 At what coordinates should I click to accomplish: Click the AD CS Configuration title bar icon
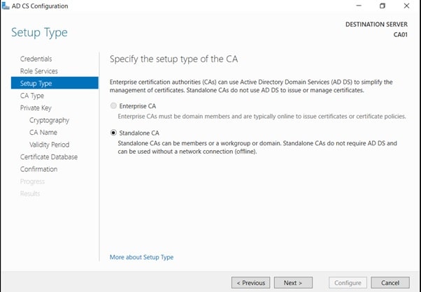point(6,6)
